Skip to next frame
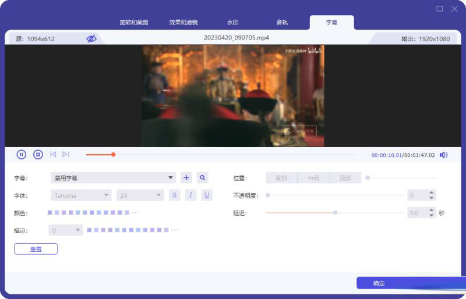 [66, 154]
